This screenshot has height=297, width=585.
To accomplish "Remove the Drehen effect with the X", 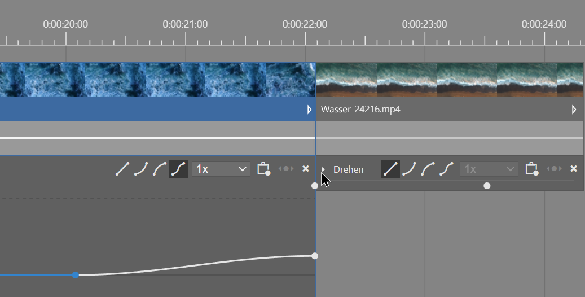I will tap(574, 169).
